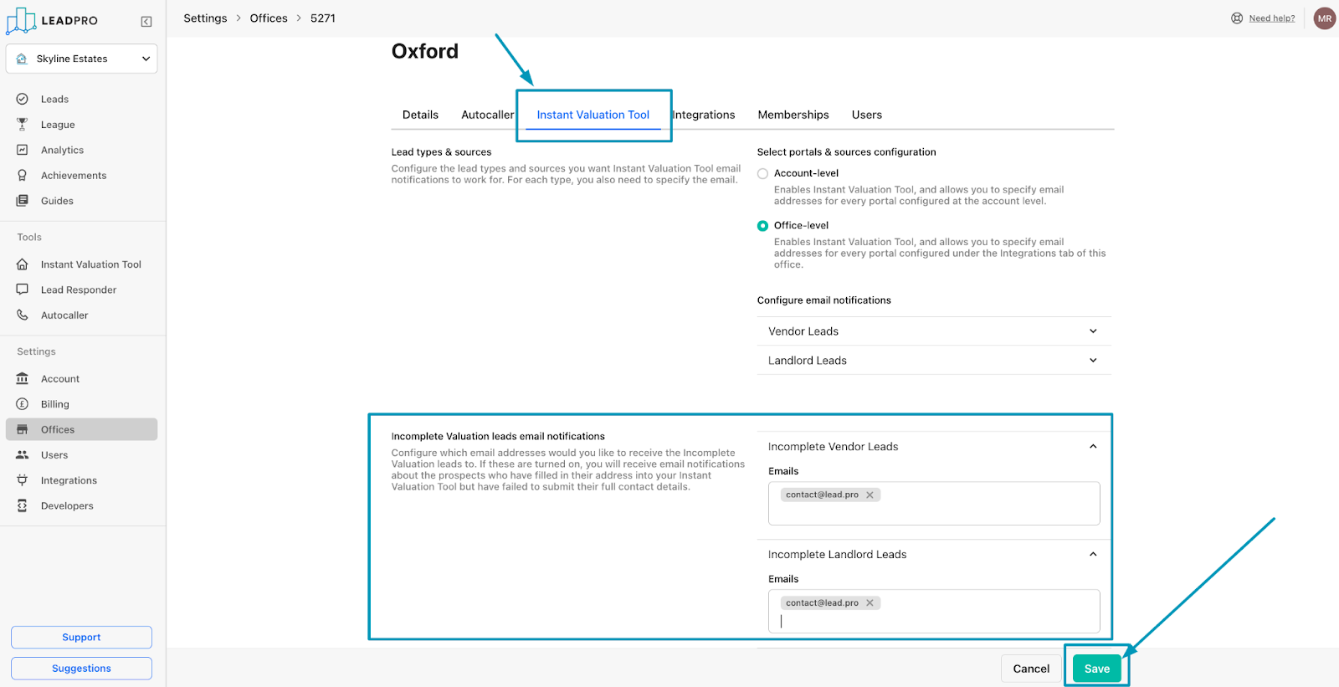
Task: Click the Lead Responder chat icon
Action: point(23,290)
